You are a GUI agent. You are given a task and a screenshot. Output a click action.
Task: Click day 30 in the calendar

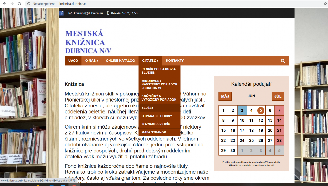pyautogui.click(x=233, y=150)
